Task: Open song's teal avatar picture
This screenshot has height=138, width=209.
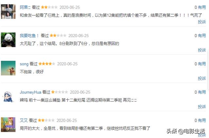Action: click(8, 68)
